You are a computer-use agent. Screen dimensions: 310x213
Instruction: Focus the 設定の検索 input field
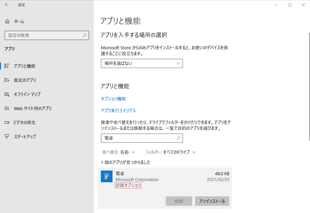[47, 35]
